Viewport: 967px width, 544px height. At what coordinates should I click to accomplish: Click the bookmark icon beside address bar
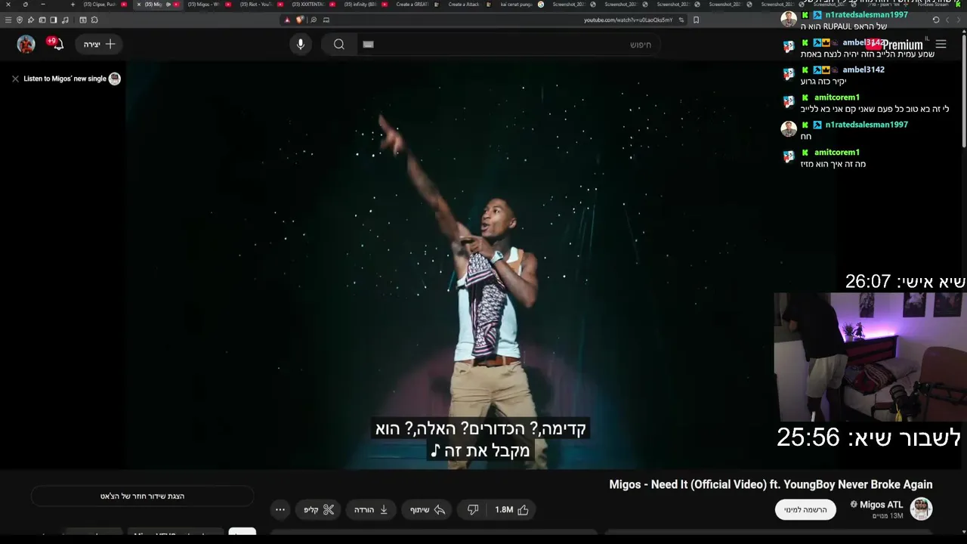696,20
